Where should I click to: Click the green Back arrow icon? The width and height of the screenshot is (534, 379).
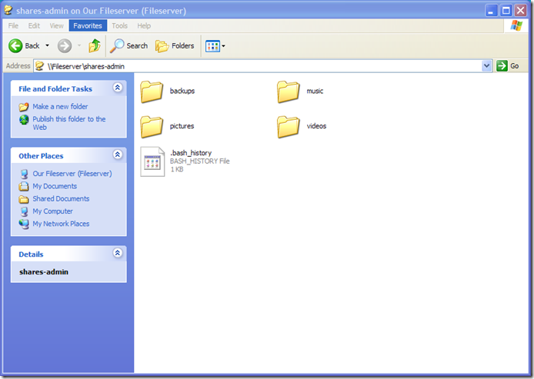(x=15, y=45)
